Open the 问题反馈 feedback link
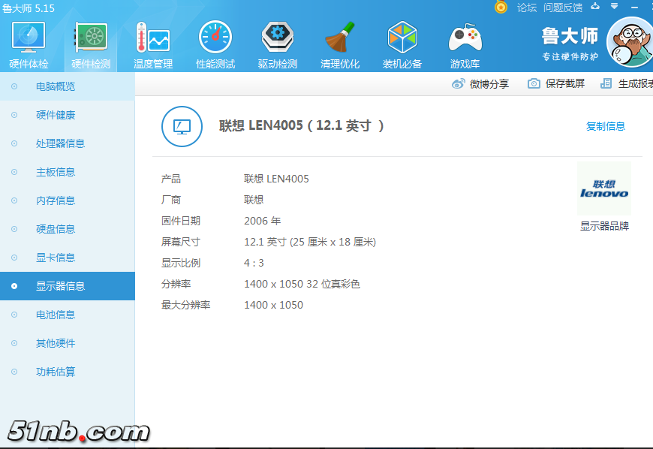This screenshot has height=449, width=653. [563, 8]
